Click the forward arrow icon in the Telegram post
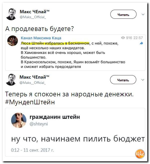 (x=141, y=43)
